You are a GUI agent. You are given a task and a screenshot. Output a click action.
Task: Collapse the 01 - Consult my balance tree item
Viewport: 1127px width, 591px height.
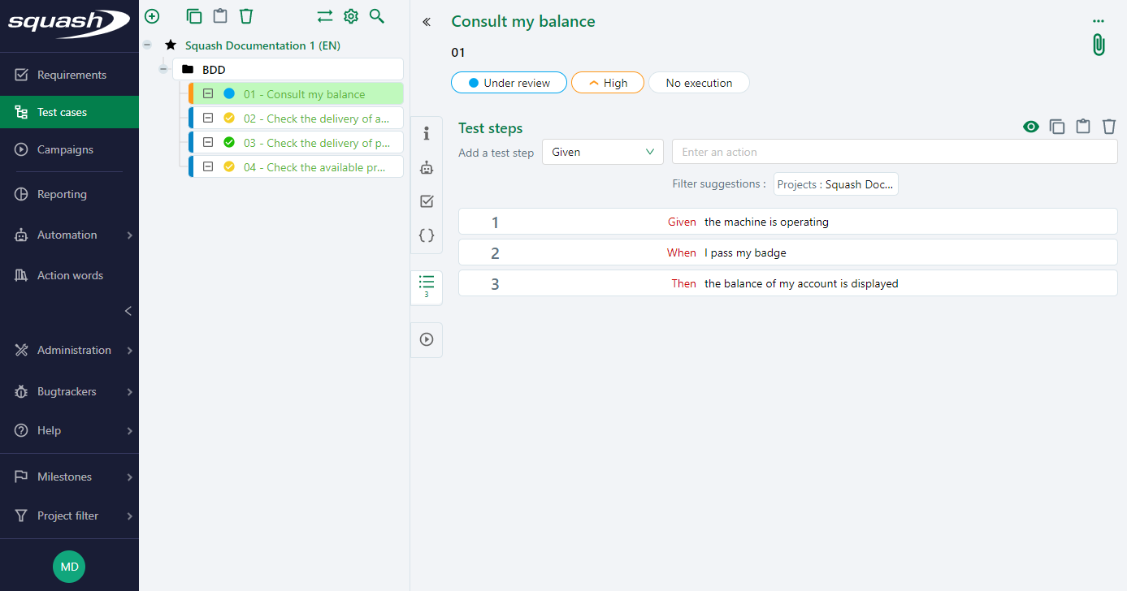click(208, 93)
